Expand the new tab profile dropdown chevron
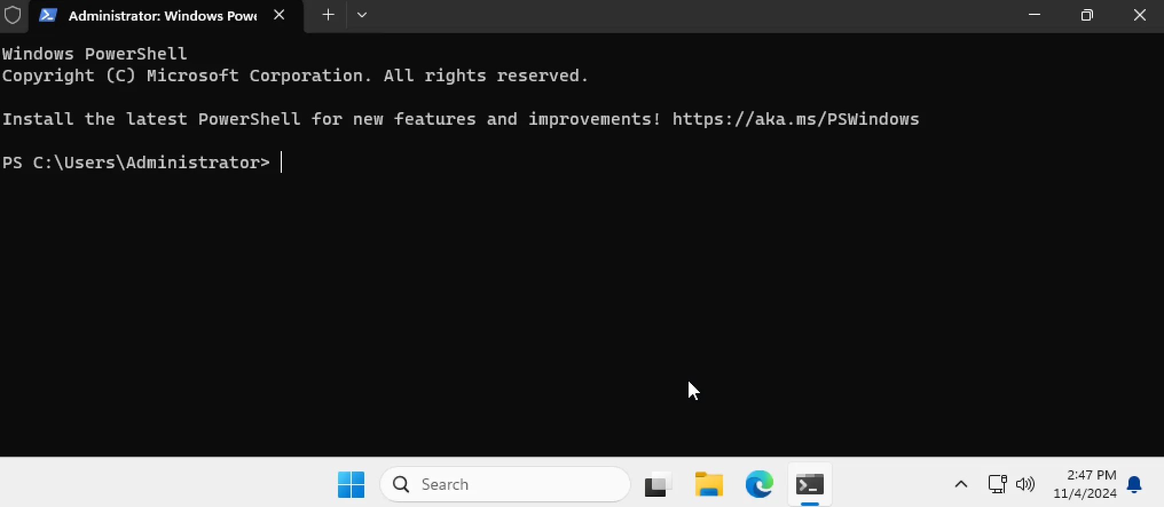1164x507 pixels. (361, 15)
